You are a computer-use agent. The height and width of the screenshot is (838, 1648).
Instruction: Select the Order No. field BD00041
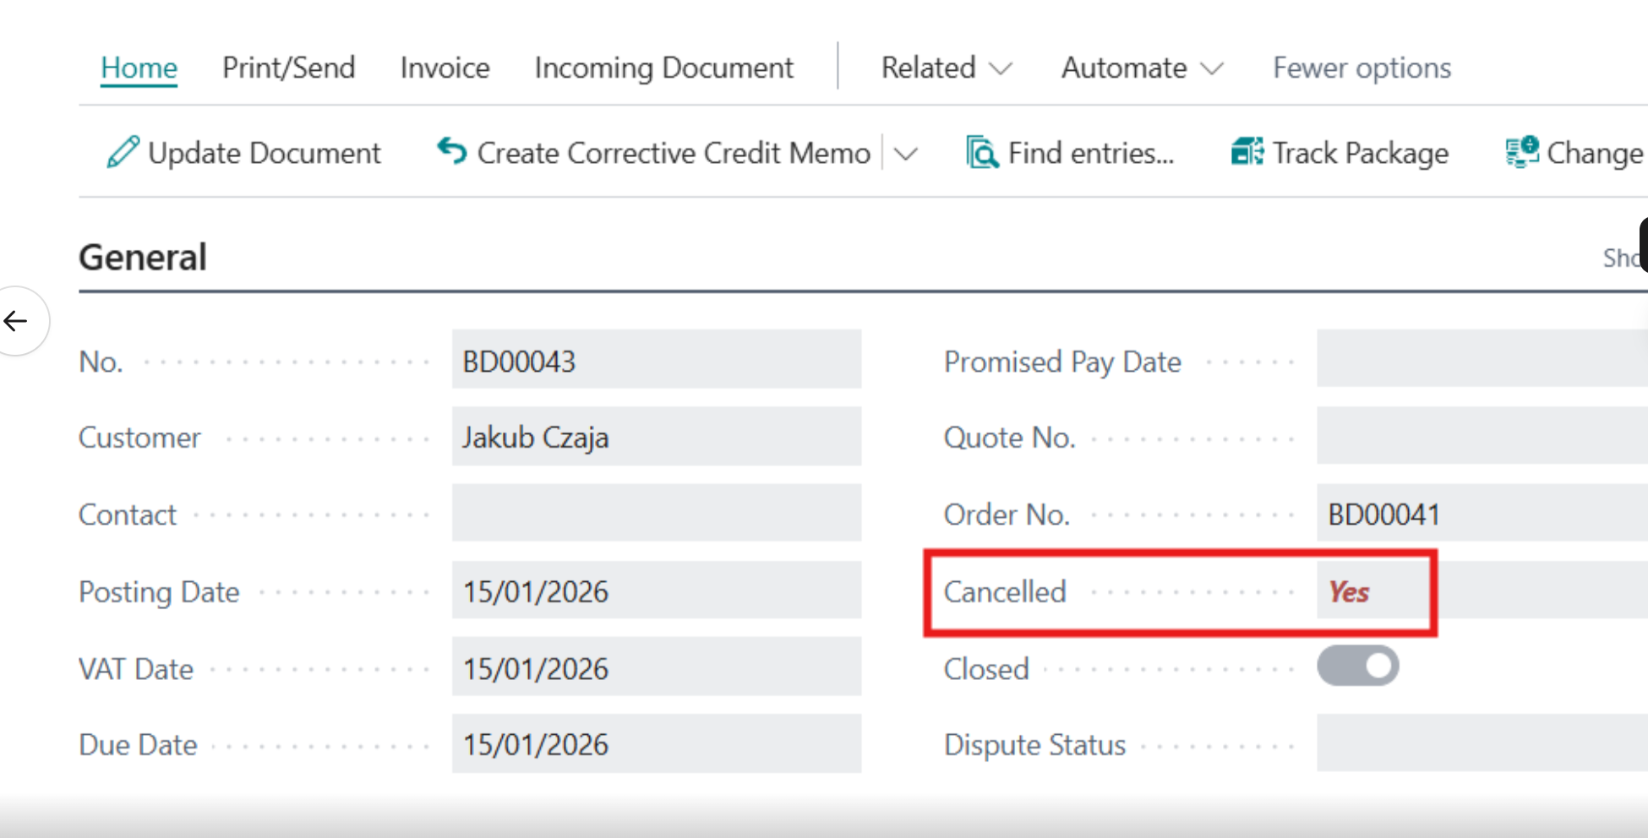[x=1482, y=514]
